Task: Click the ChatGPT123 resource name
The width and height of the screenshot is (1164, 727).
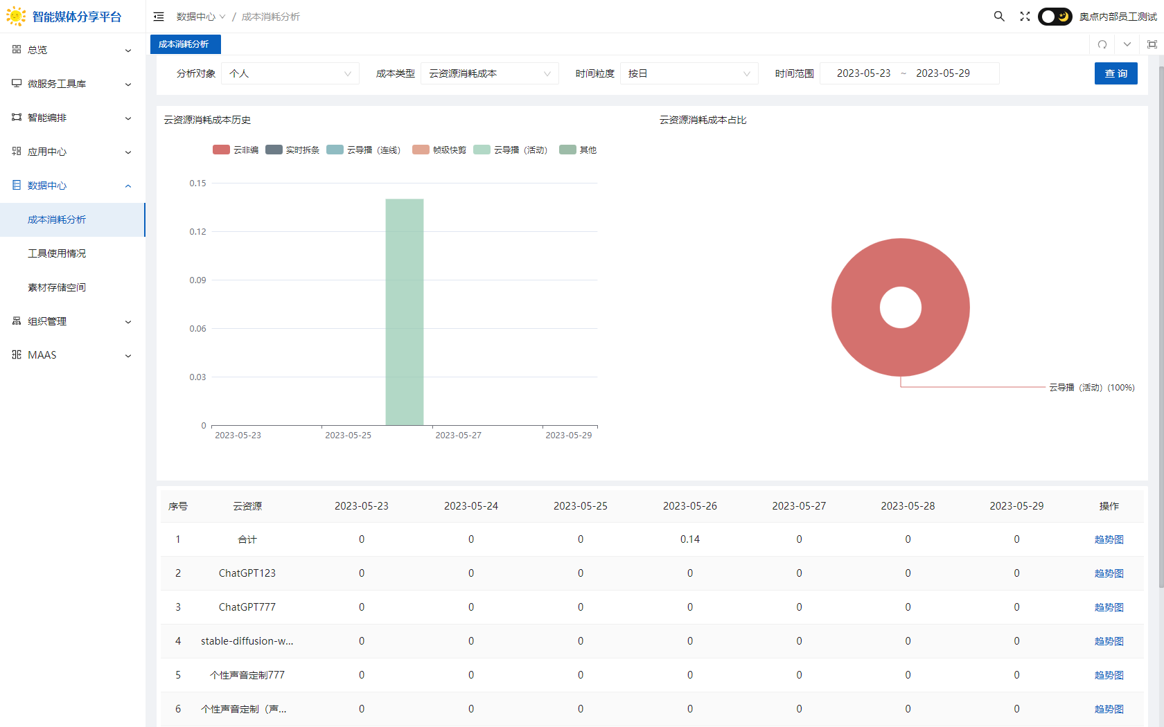Action: pos(247,573)
